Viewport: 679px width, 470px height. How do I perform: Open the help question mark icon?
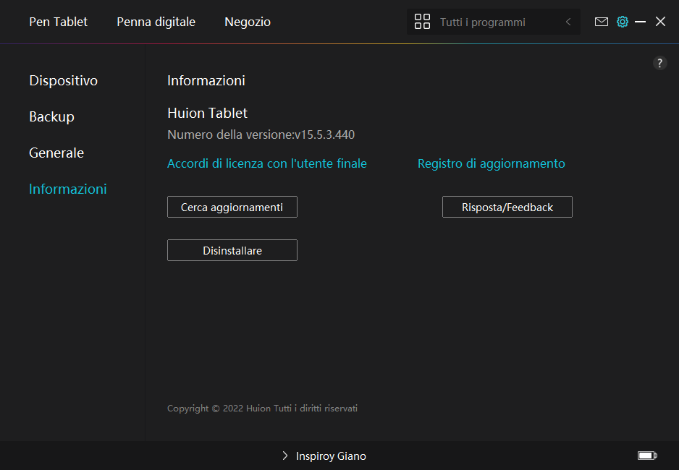659,63
